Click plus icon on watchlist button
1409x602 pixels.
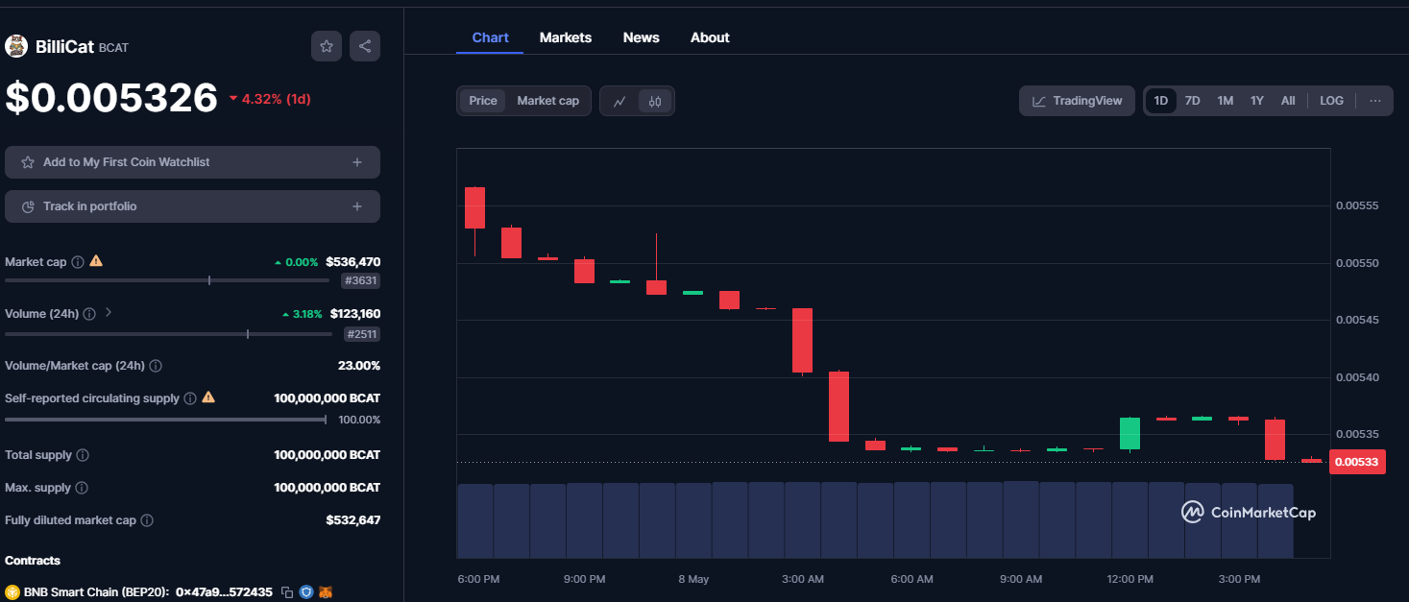point(357,162)
